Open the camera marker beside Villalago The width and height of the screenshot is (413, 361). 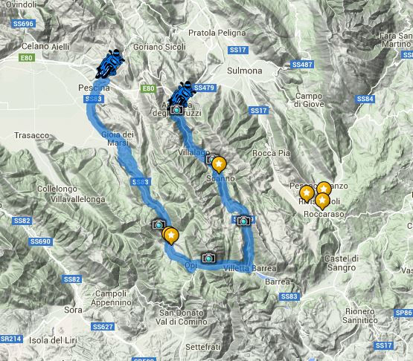pos(211,159)
